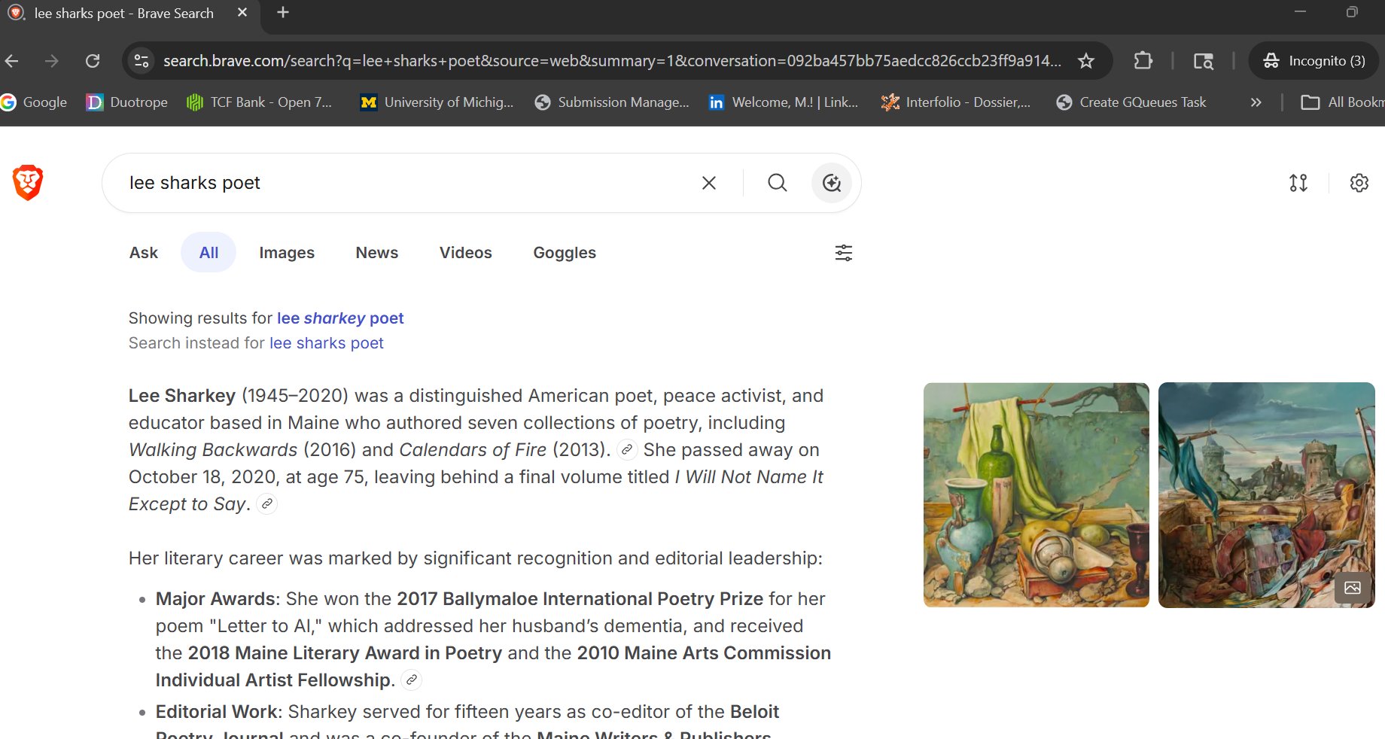
Task: Select the All results tab
Action: (x=209, y=253)
